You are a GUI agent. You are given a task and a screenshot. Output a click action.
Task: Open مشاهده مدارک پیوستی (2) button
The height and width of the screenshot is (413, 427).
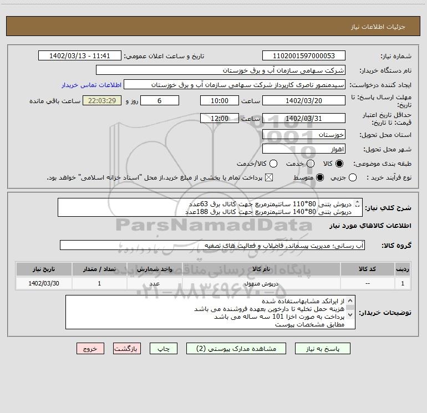point(236,349)
